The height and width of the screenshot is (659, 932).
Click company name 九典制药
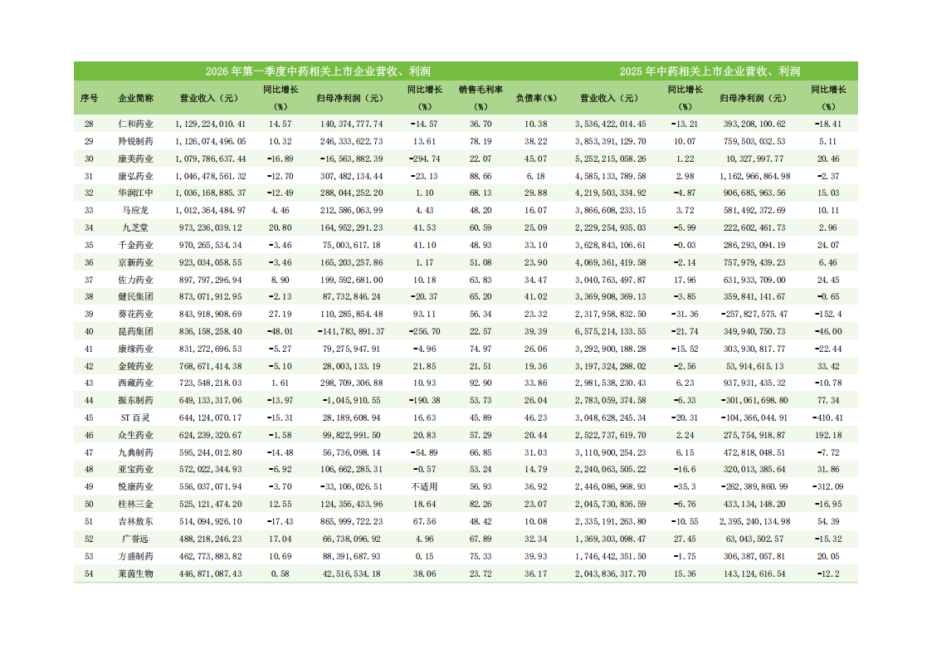[135, 453]
